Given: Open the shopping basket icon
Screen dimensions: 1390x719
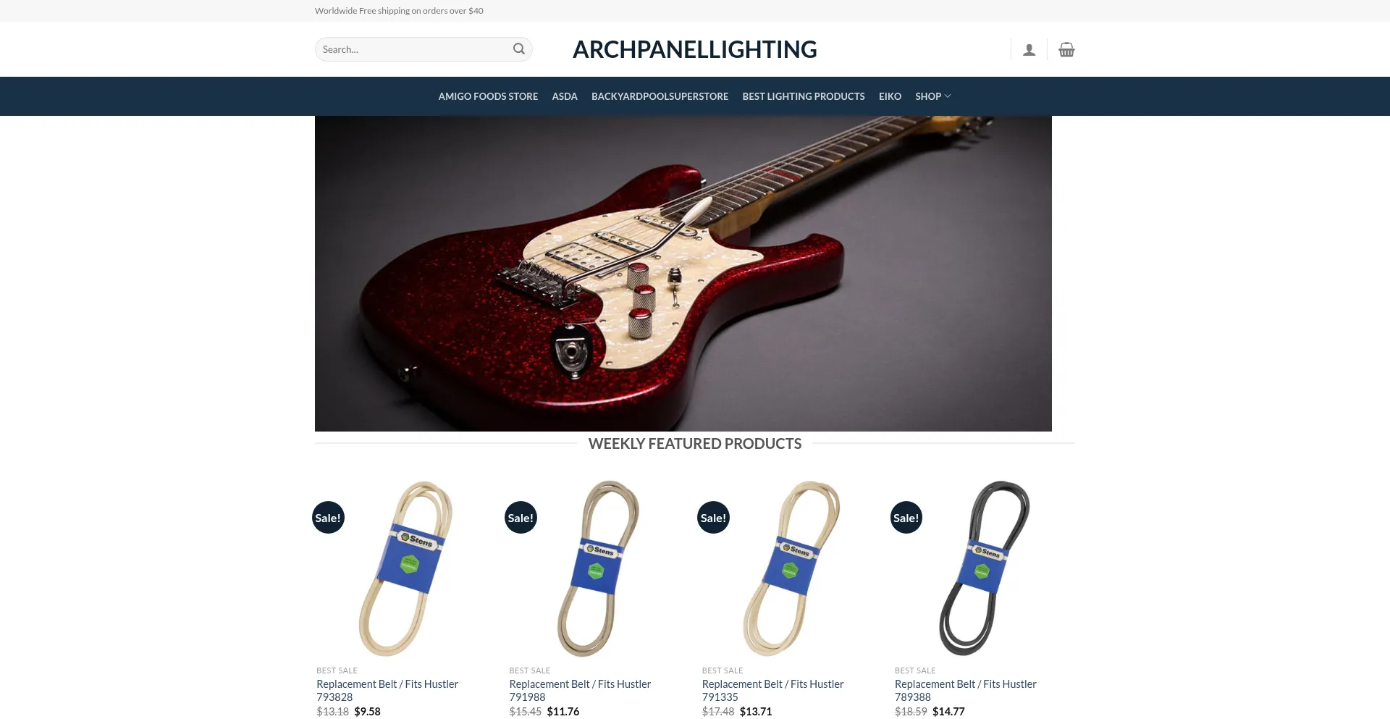Looking at the screenshot, I should pos(1066,49).
